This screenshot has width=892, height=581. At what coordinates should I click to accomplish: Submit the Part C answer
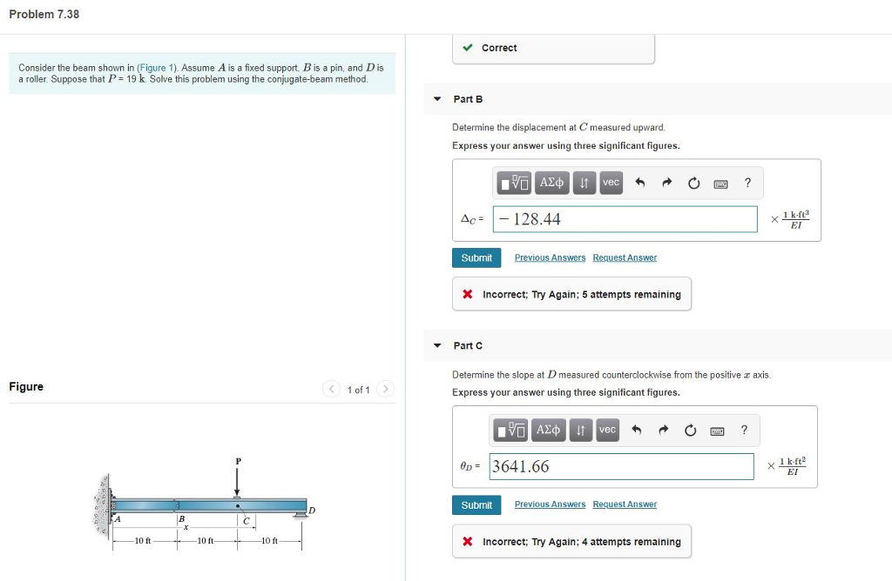[476, 504]
